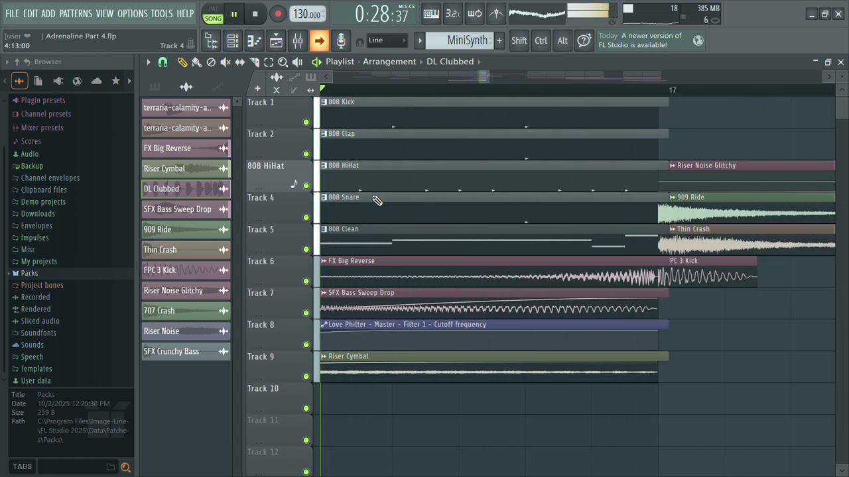
Task: Select the Draw pencil tool in playlist
Action: pyautogui.click(x=182, y=62)
